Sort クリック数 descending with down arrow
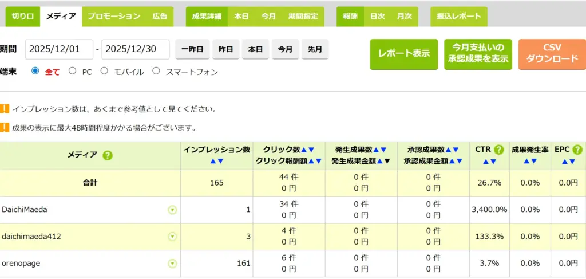 pos(311,150)
